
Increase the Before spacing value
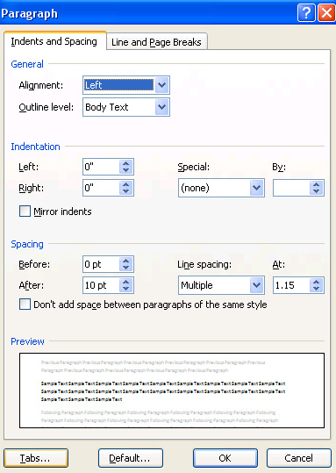pyautogui.click(x=126, y=261)
